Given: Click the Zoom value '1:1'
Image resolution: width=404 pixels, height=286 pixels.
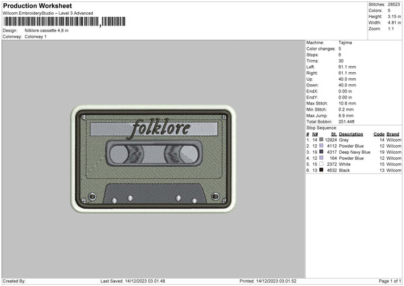Looking at the screenshot, I should click(x=391, y=28).
